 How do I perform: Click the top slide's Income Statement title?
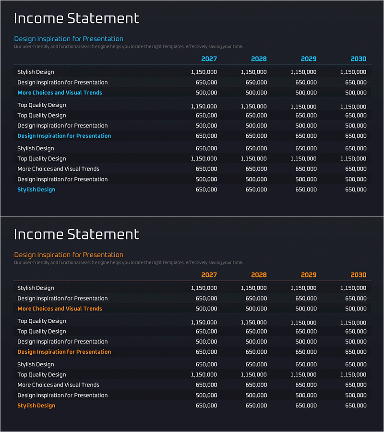(x=76, y=19)
